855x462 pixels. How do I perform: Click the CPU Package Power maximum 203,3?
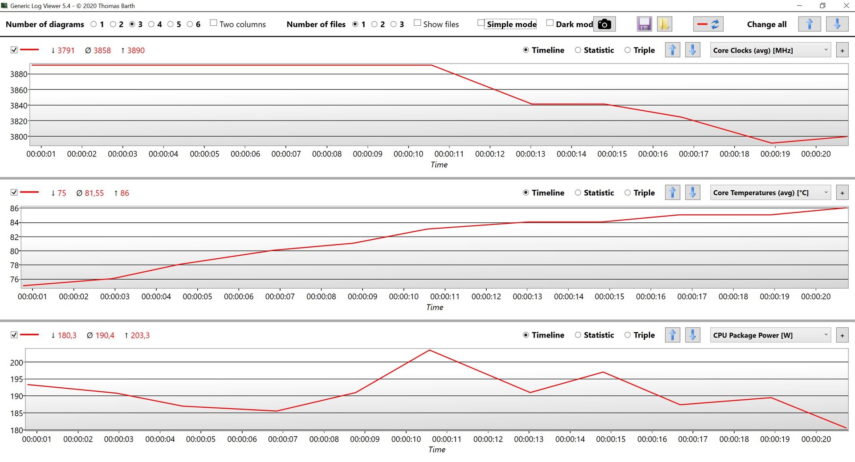[x=140, y=335]
